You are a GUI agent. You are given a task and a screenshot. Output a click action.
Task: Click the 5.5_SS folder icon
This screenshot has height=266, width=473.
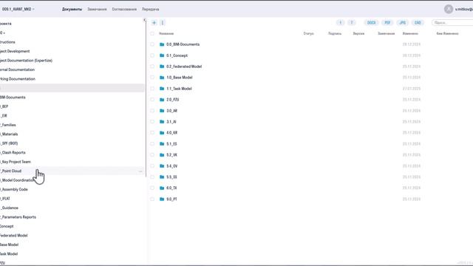point(162,177)
